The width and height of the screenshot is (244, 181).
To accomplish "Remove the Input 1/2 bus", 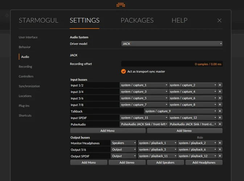I will (220, 85).
